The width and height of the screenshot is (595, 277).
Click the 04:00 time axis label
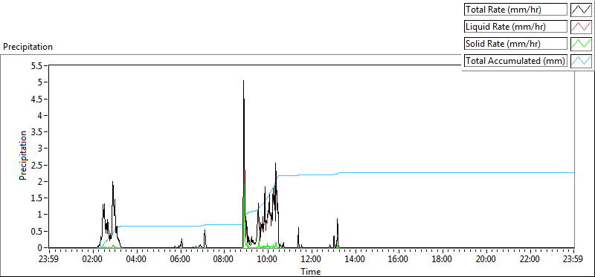[x=137, y=260]
